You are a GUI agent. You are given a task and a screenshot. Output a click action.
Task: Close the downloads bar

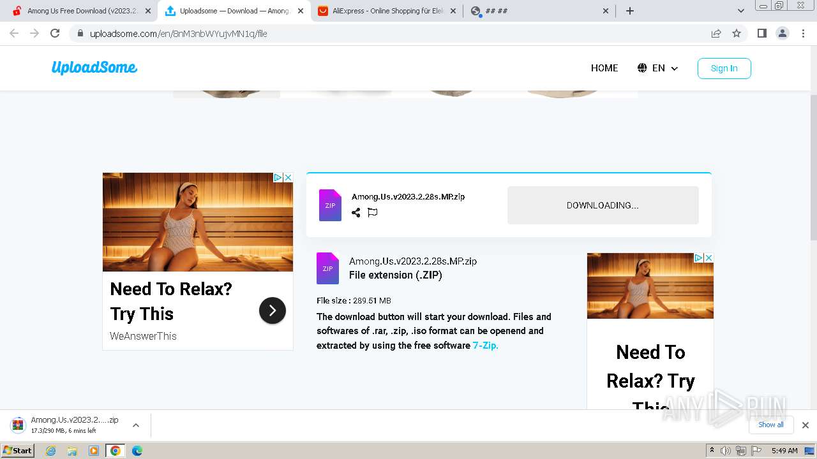tap(806, 425)
